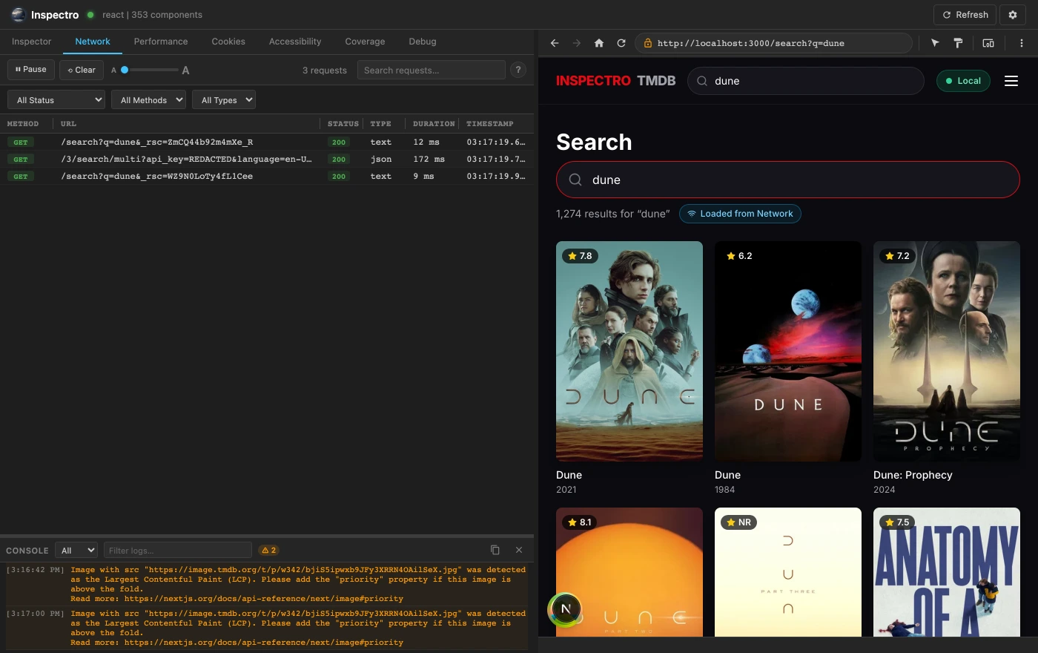Open the Dune 2021 movie poster
The width and height of the screenshot is (1038, 653).
point(629,351)
